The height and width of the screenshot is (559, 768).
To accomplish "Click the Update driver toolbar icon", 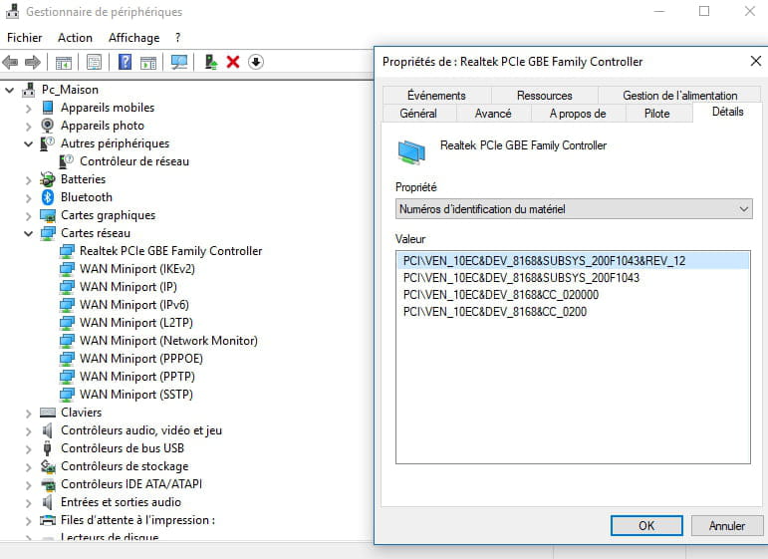I will 211,62.
